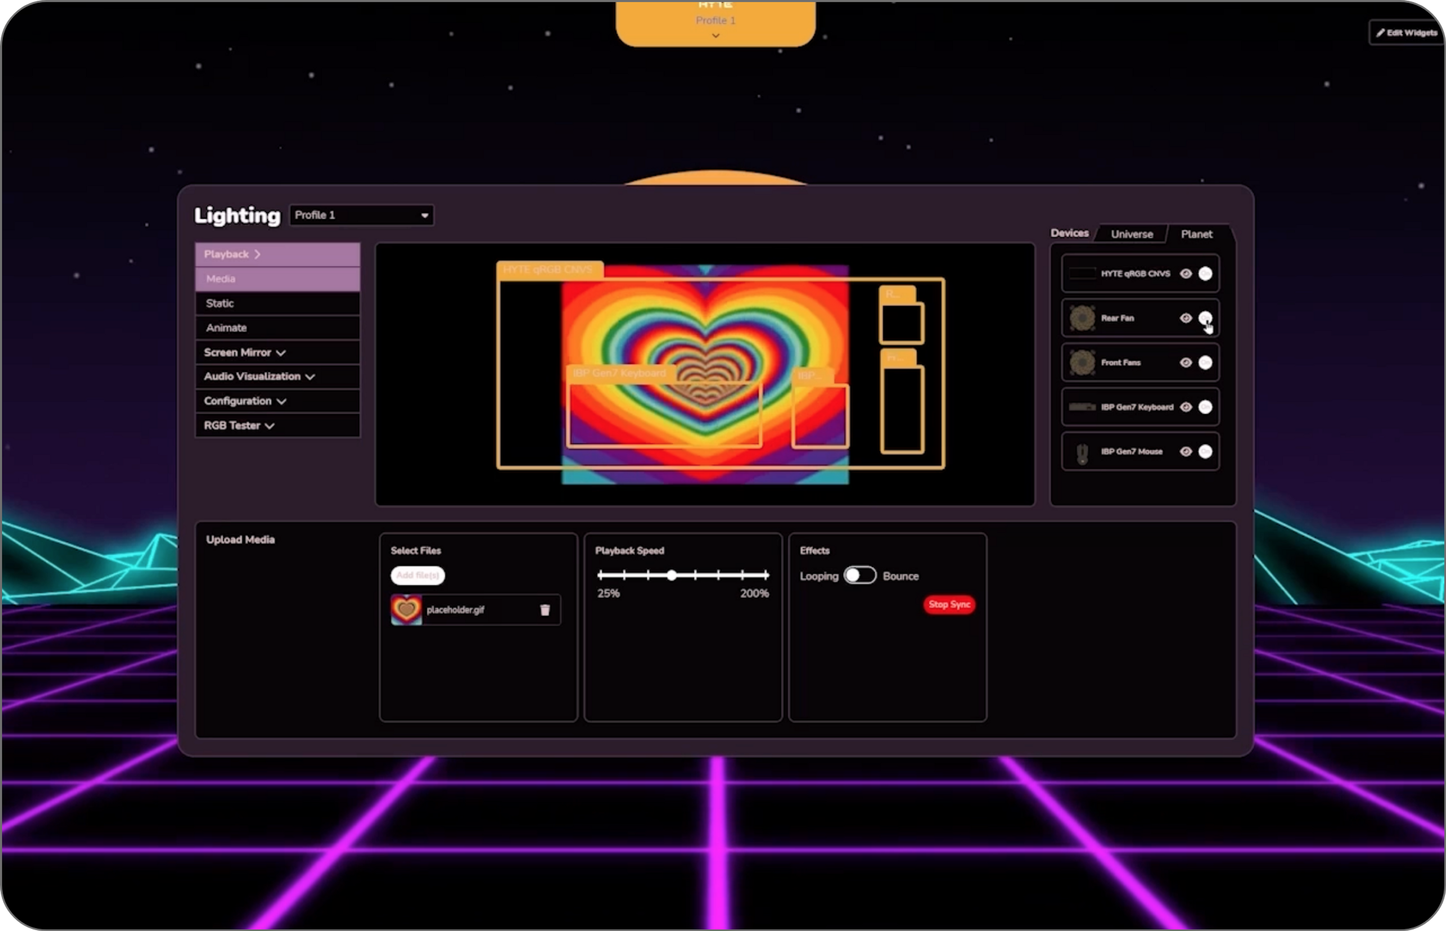The width and height of the screenshot is (1446, 931).
Task: Open the Profile 1 lighting dropdown
Action: [x=361, y=215]
